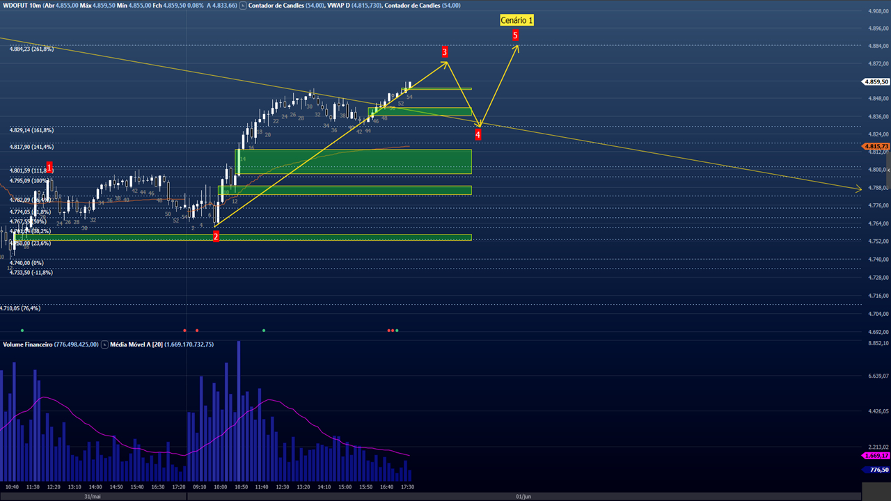Click the 8.852,10 volume axis label
The image size is (891, 501).
click(878, 342)
